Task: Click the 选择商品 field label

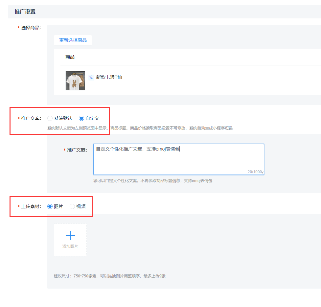Action: [x=31, y=28]
